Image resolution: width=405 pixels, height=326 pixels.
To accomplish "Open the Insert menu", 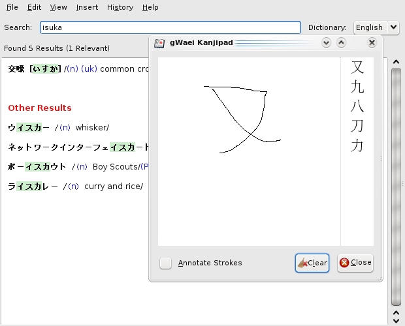I will click(87, 8).
